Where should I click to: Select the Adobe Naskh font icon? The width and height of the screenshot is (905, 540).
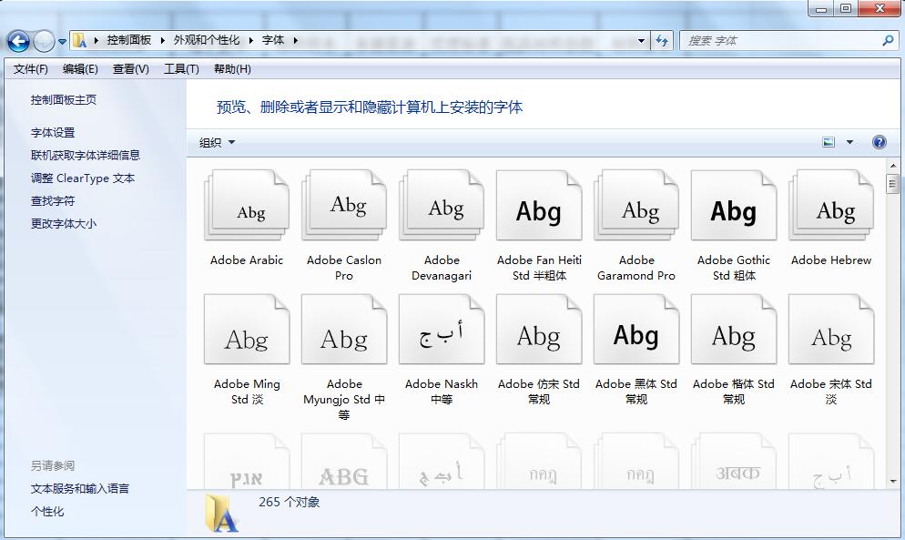pyautogui.click(x=442, y=330)
